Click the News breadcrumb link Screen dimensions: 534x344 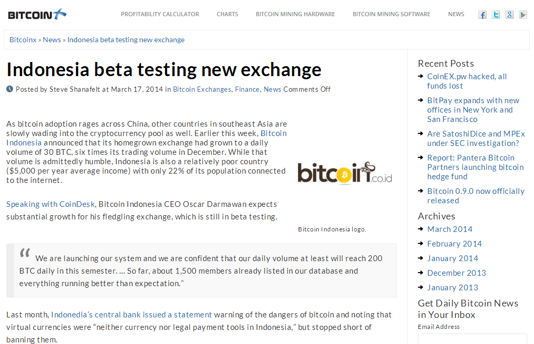(52, 40)
